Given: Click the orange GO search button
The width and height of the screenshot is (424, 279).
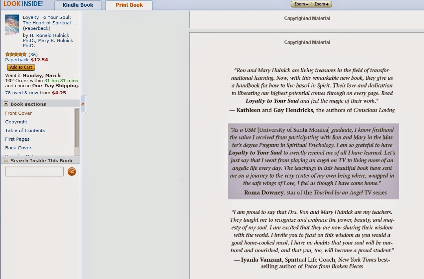Looking at the screenshot, I should click(x=72, y=171).
